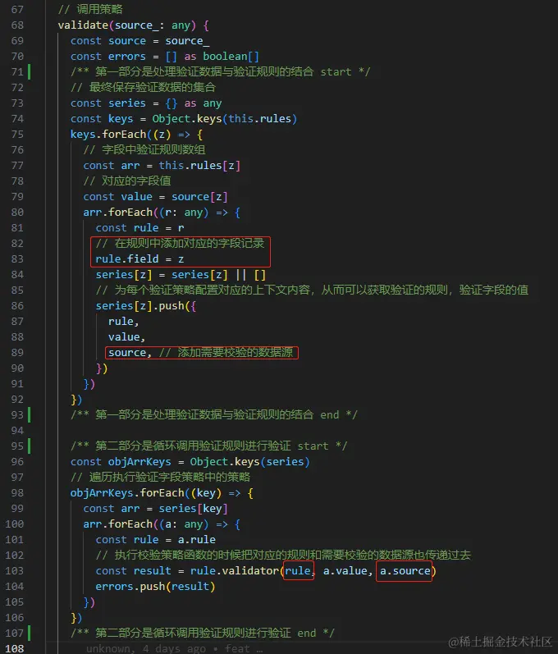The width and height of the screenshot is (558, 654).
Task: Click the "// 最终保存验证数据的集合" comment
Action: pyautogui.click(x=143, y=88)
